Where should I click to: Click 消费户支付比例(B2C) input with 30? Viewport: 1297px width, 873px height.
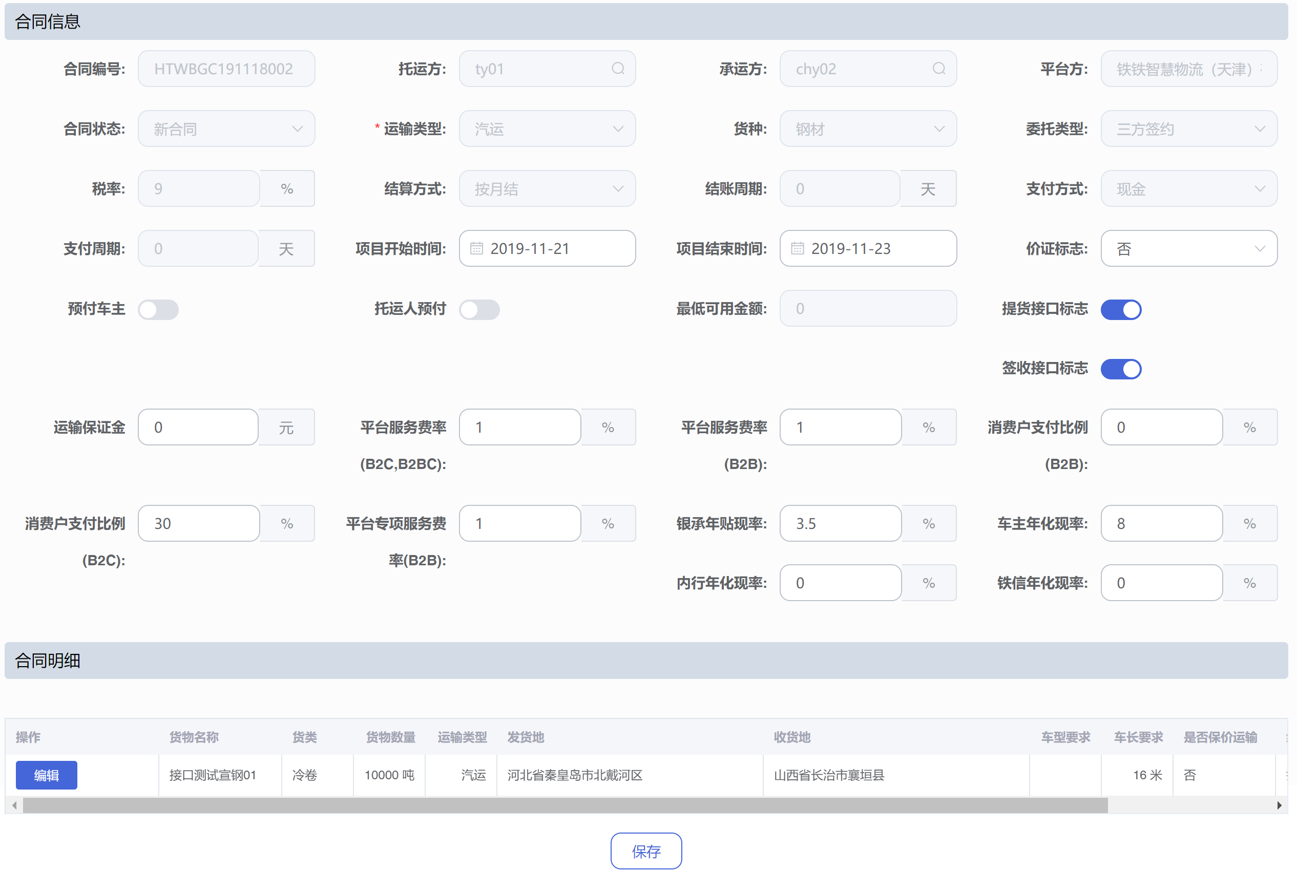tap(199, 523)
